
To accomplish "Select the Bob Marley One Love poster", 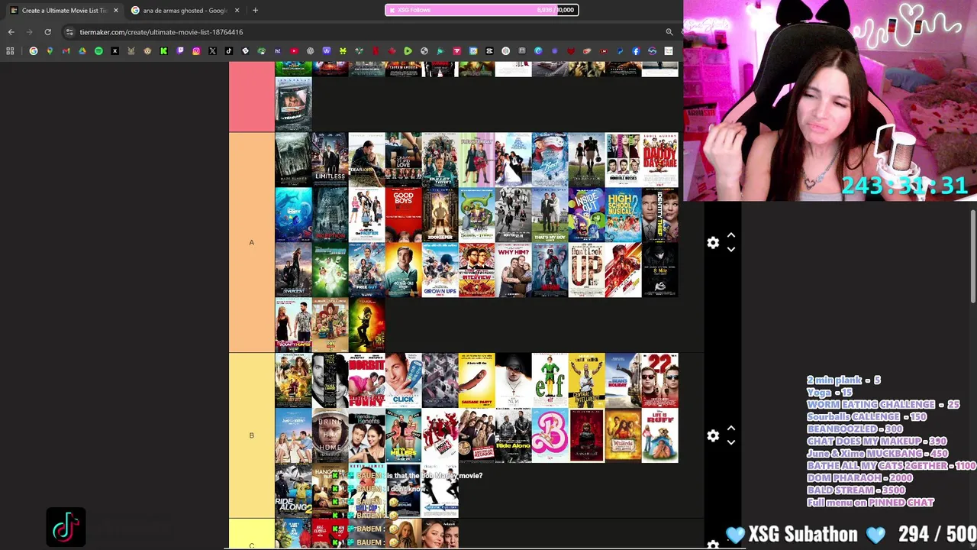I will click(366, 325).
